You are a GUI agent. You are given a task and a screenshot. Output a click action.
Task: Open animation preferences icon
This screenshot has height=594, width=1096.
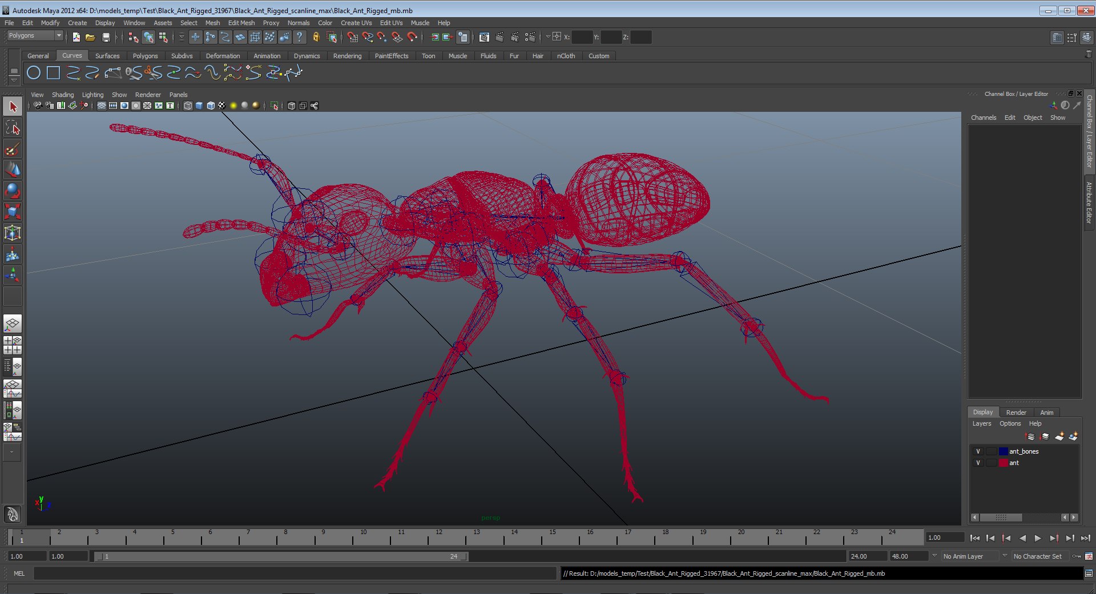pos(1089,556)
